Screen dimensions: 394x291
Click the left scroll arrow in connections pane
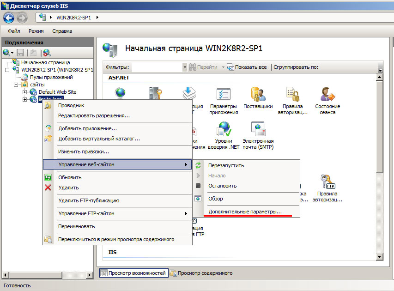pyautogui.click(x=5, y=275)
